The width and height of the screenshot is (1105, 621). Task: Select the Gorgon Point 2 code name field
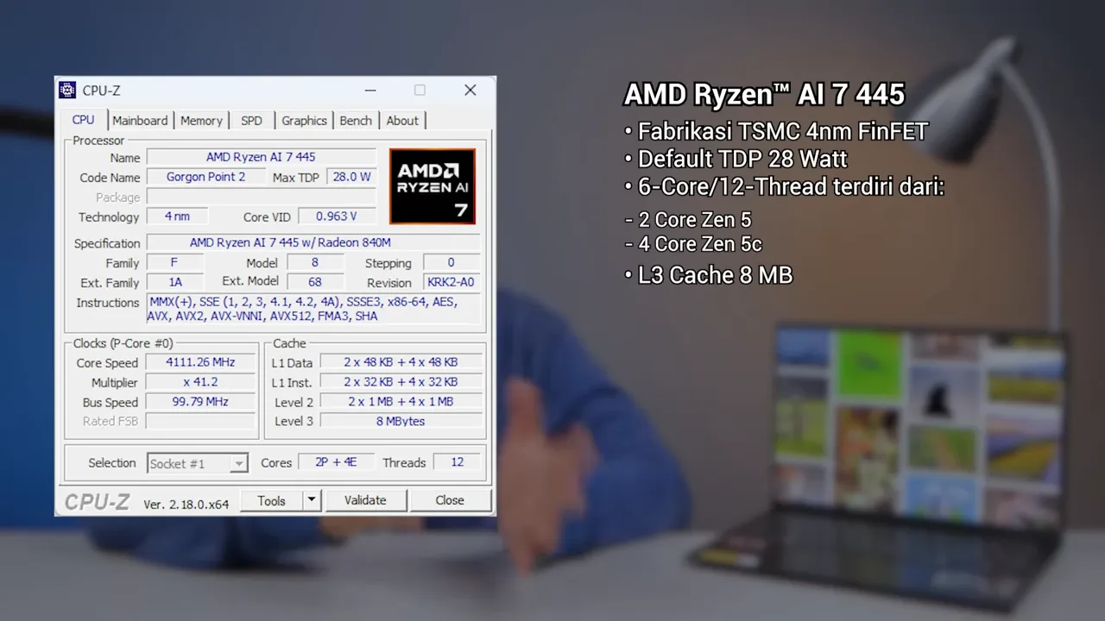205,177
